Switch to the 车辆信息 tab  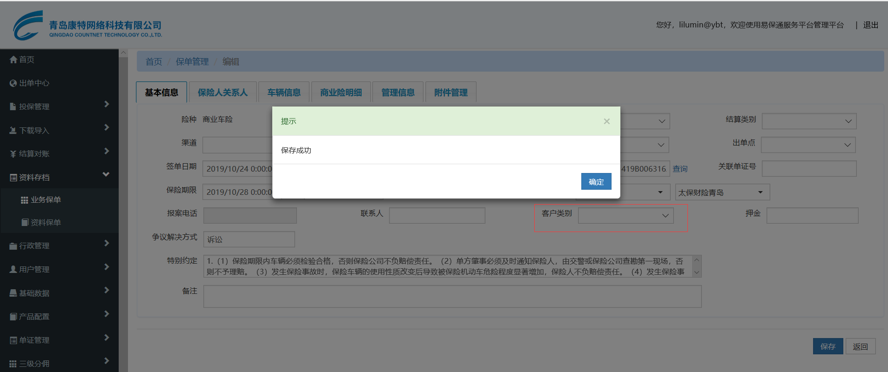click(284, 93)
